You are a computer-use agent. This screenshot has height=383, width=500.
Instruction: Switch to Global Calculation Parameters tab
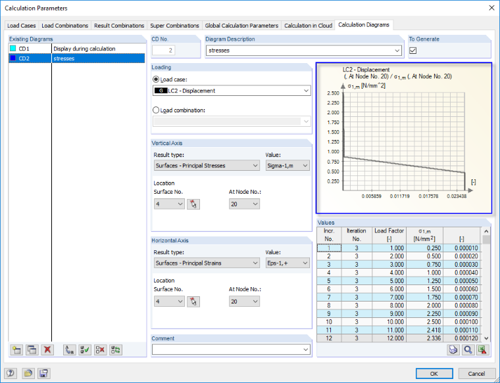(241, 26)
